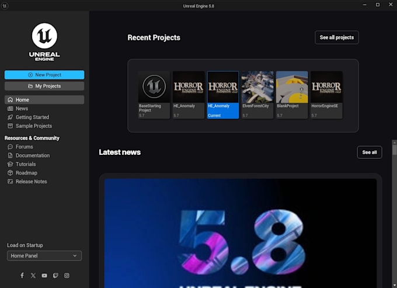Click the Unreal Engine 5.8 news banner
The image size is (397, 288).
point(241,233)
